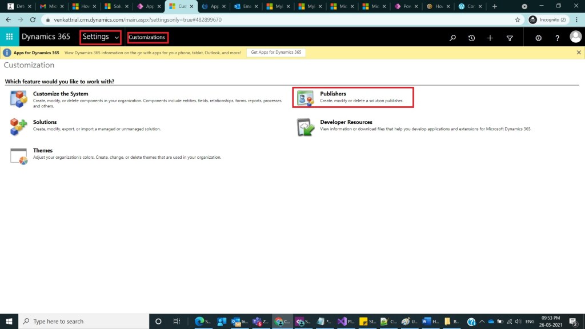Select Customizations in the navigation bar
This screenshot has height=329, width=585.
pos(147,37)
